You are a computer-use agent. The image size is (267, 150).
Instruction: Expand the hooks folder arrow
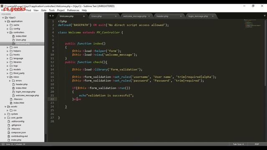(8, 55)
